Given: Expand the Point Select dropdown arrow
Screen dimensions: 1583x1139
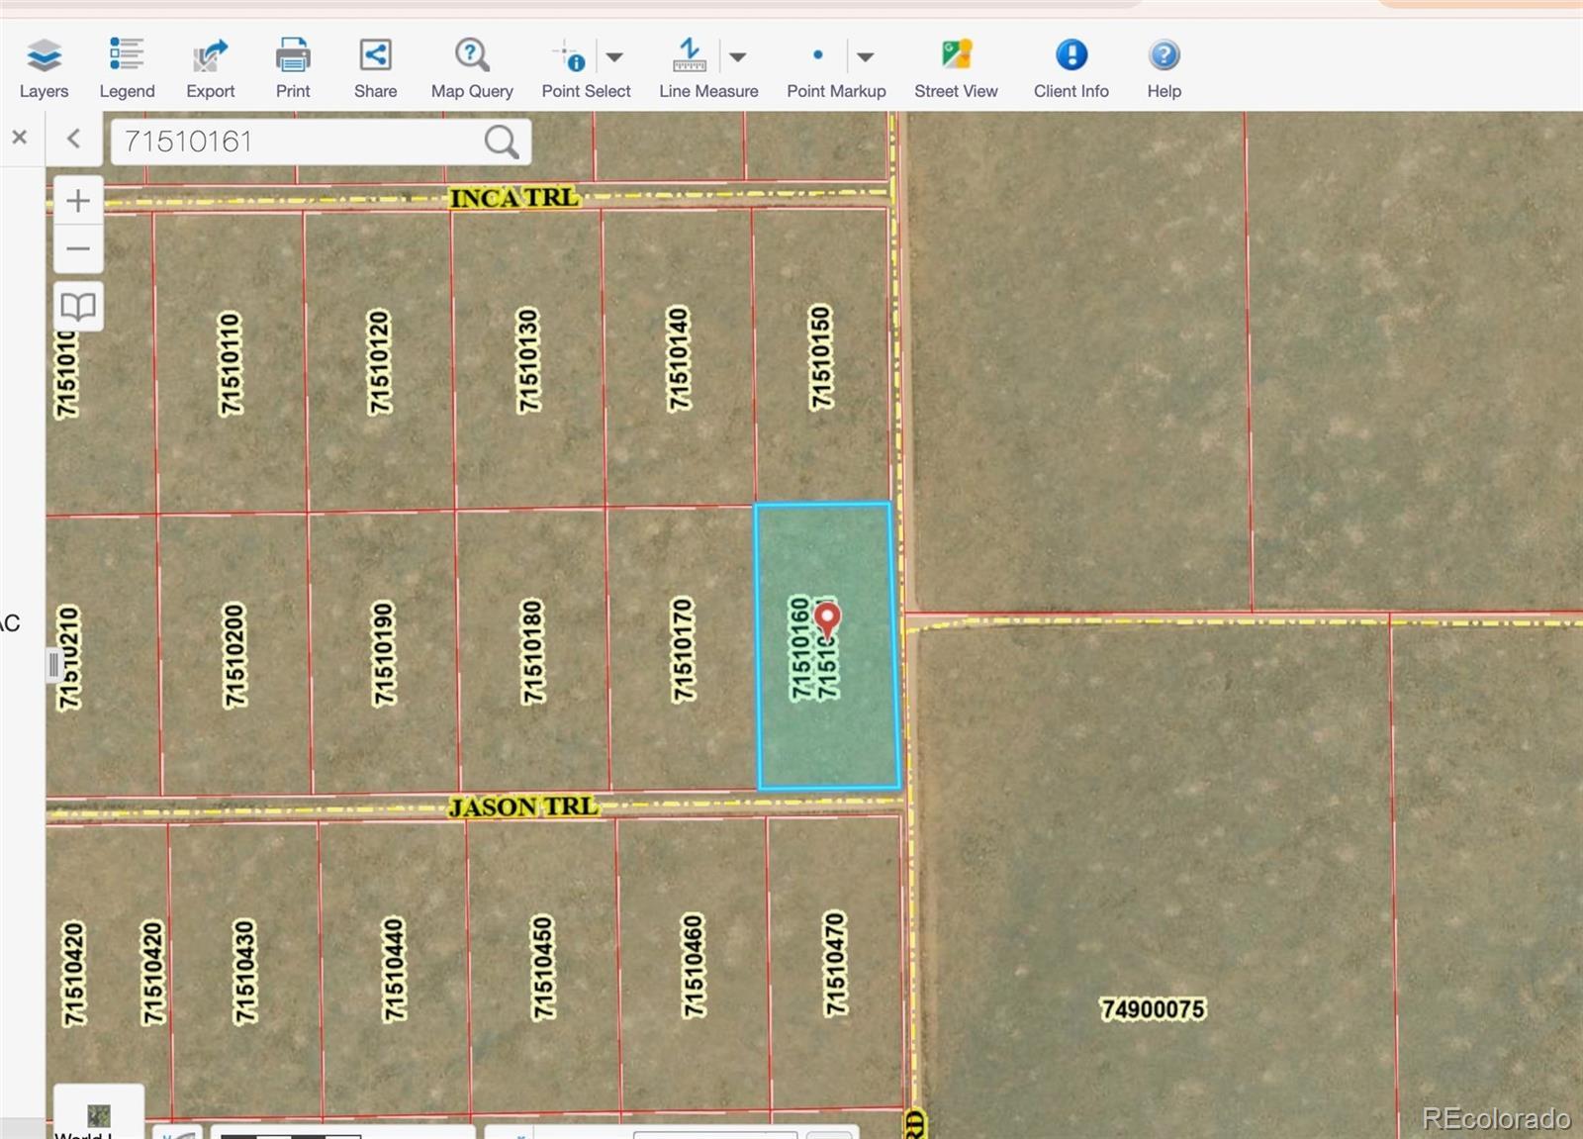Looking at the screenshot, I should click(614, 57).
